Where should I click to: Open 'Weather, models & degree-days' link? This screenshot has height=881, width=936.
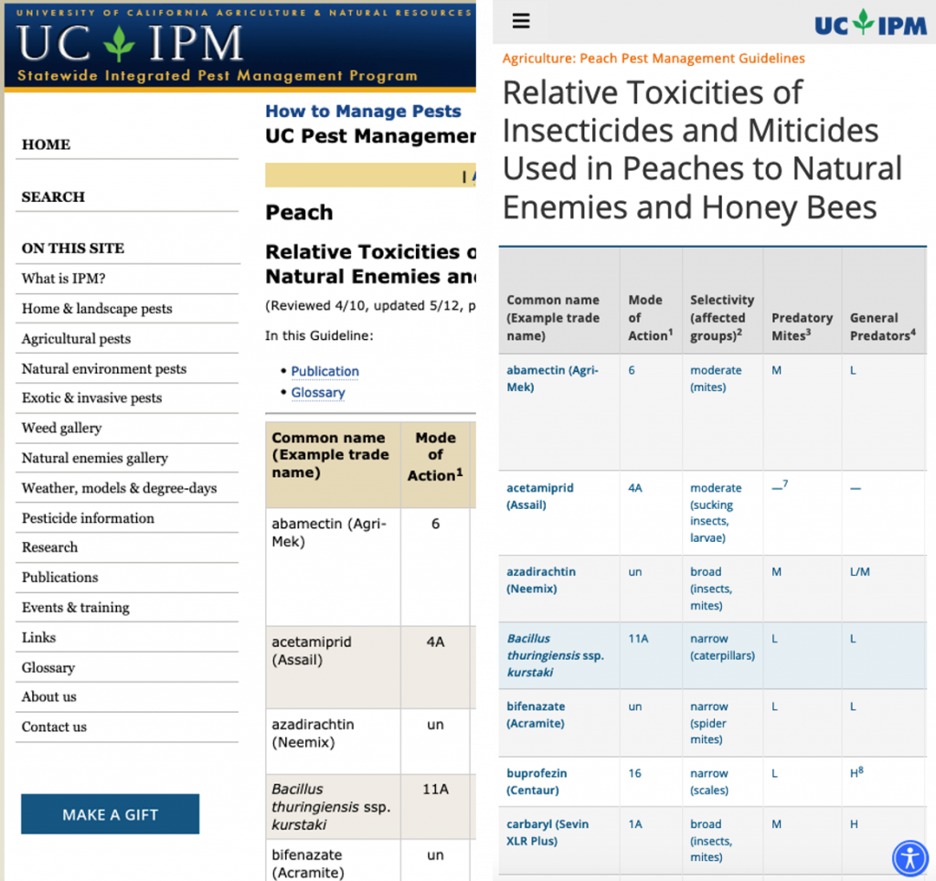120,488
